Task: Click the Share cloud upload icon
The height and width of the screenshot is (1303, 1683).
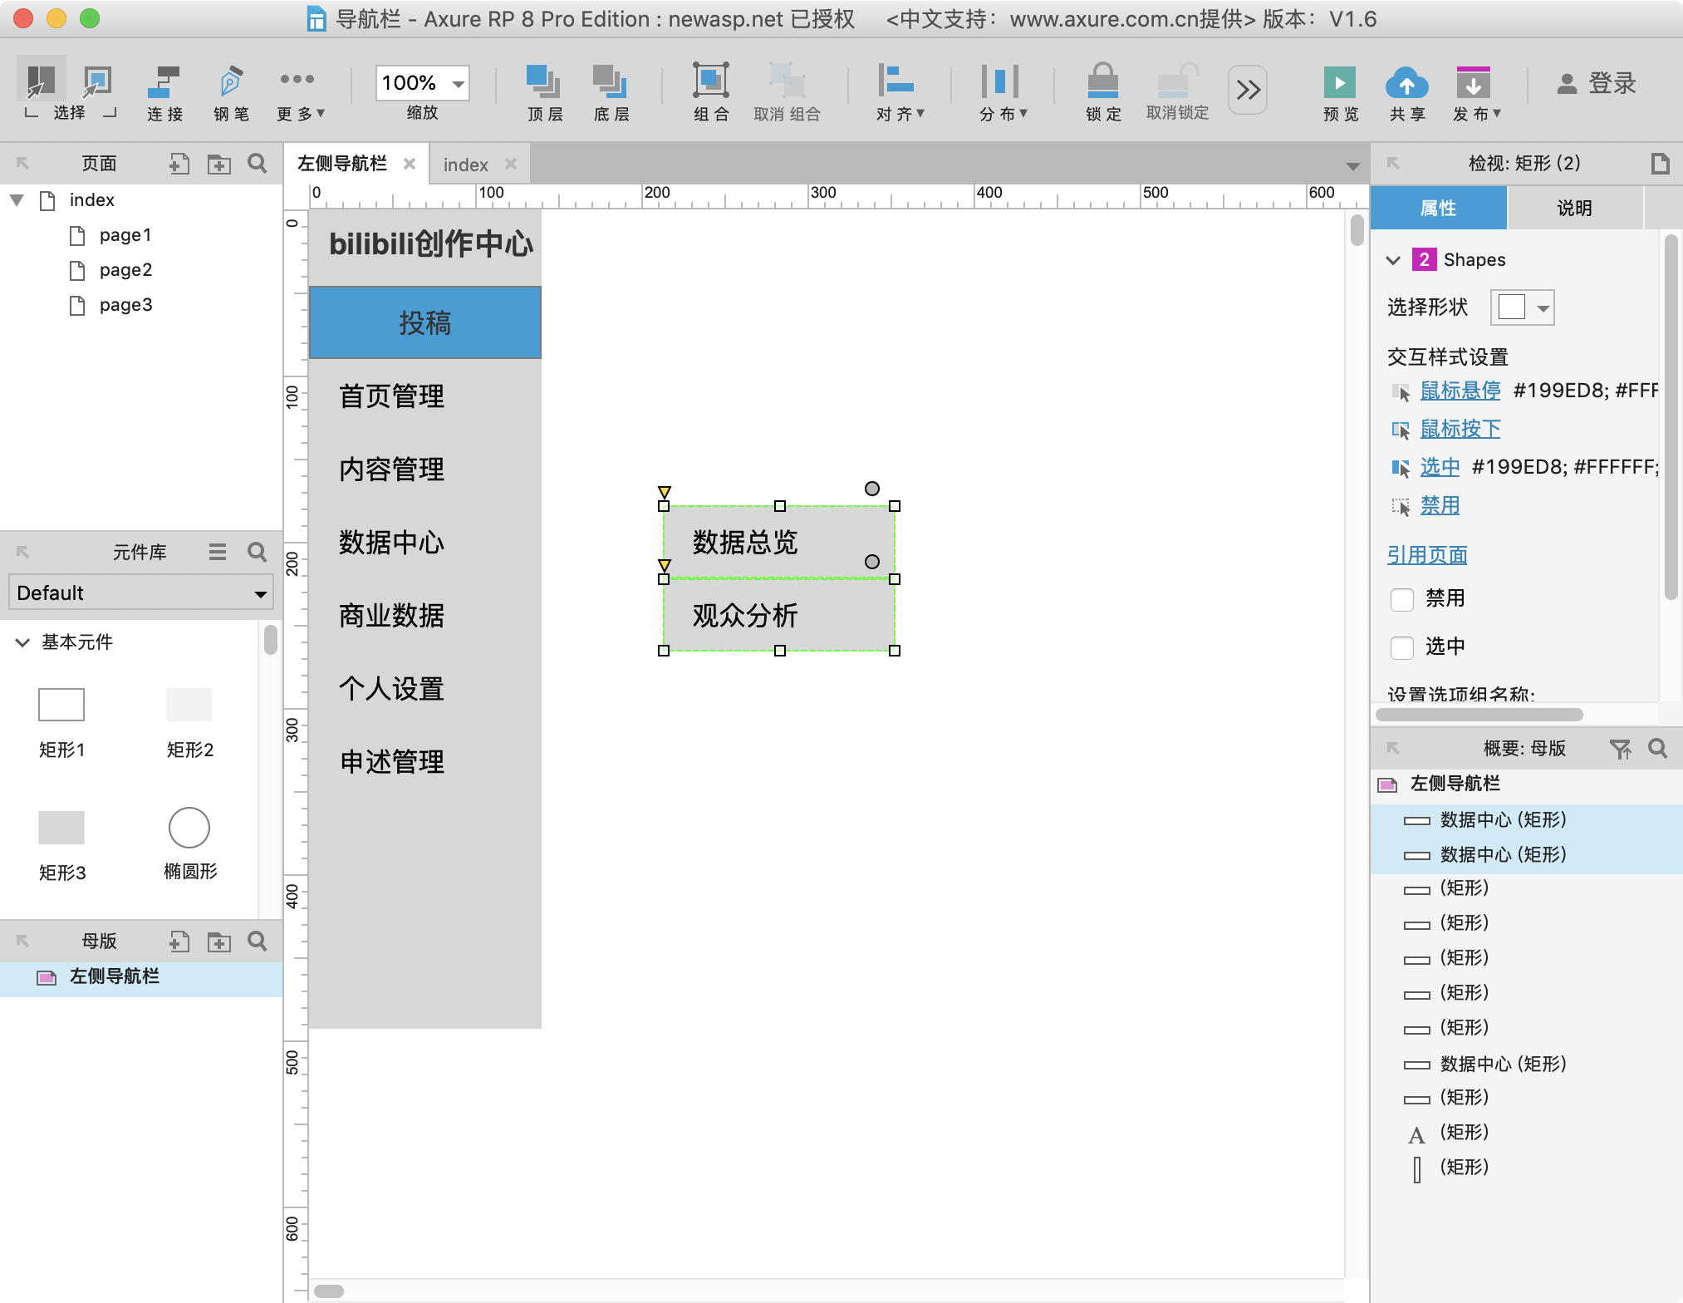Action: (1406, 82)
